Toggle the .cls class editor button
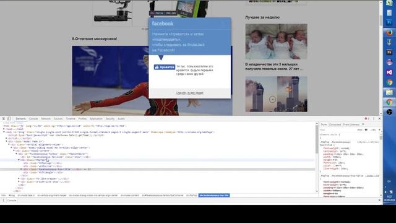The image size is (396, 223). pos(372,129)
